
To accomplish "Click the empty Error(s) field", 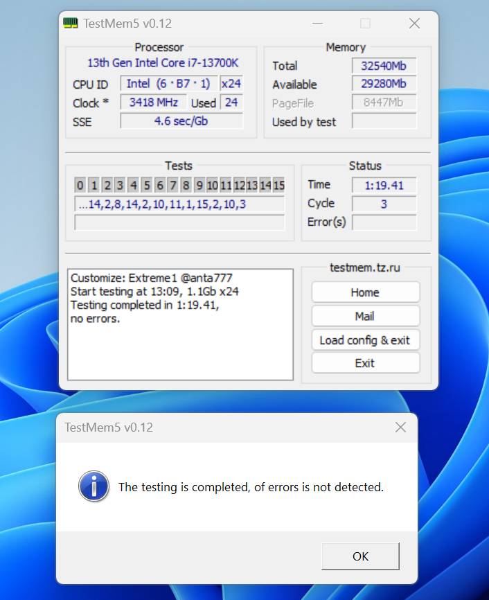I will (x=384, y=222).
